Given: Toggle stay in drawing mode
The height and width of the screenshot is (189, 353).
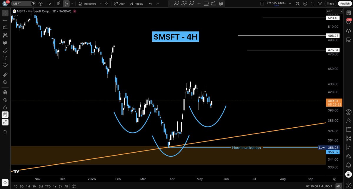Looking at the screenshot, I should (x=5, y=100).
